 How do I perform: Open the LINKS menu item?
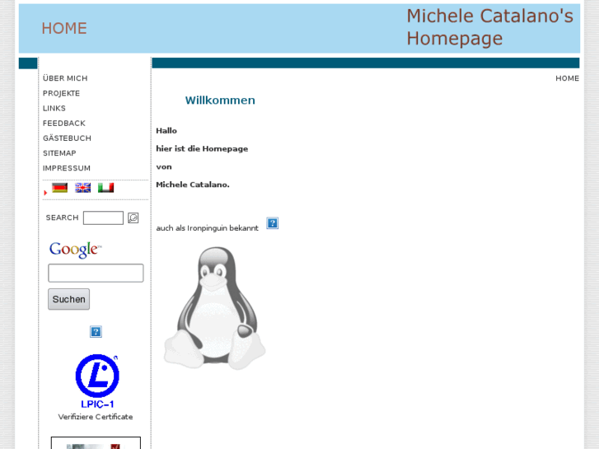(54, 108)
